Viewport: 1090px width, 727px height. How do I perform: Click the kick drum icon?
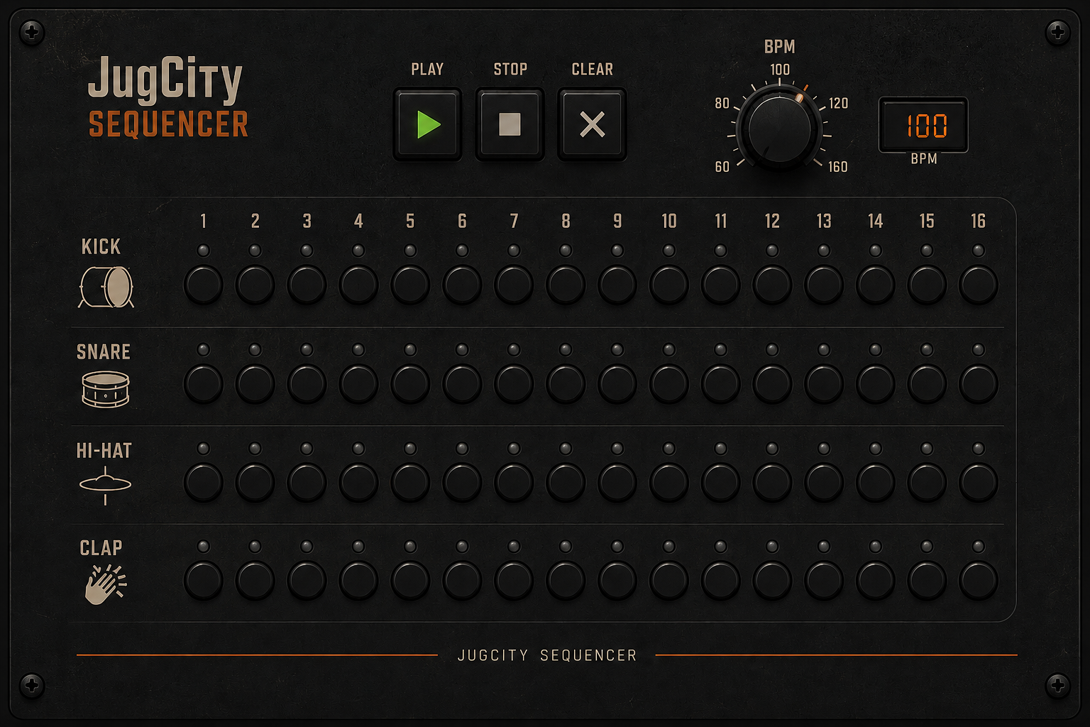[x=106, y=287]
